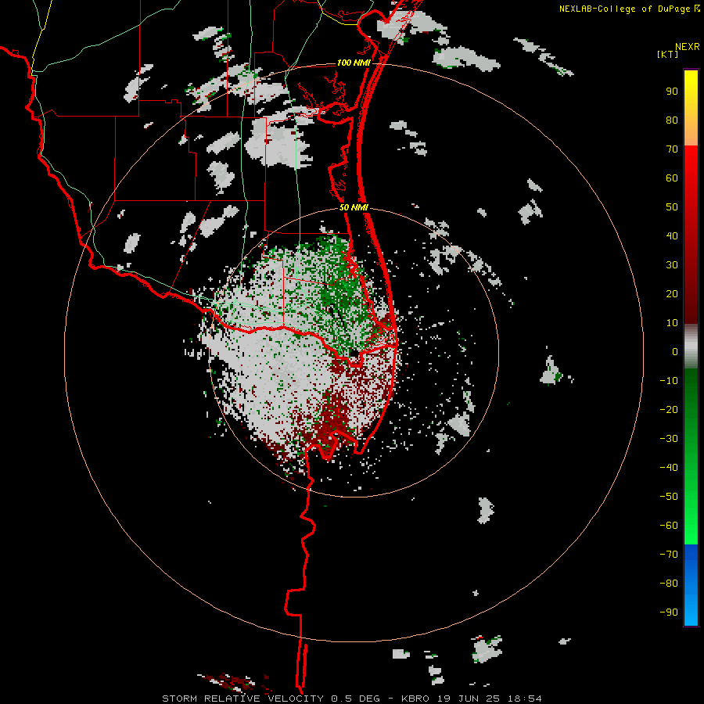Click the NEXR label above the color scale
Screen dimensions: 704x704
tap(687, 47)
